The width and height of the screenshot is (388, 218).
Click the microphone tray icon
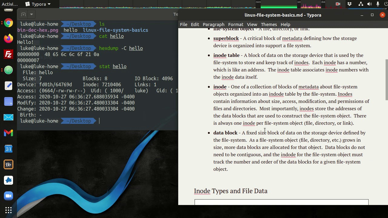point(378,4)
